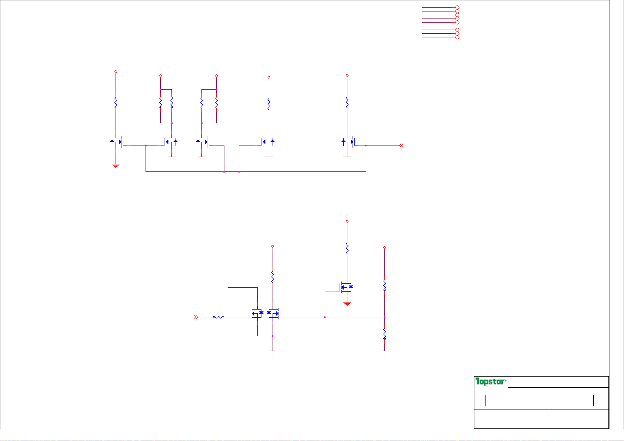Select the only horizontal resistor in the schematic
The image size is (624, 441).
[218, 317]
